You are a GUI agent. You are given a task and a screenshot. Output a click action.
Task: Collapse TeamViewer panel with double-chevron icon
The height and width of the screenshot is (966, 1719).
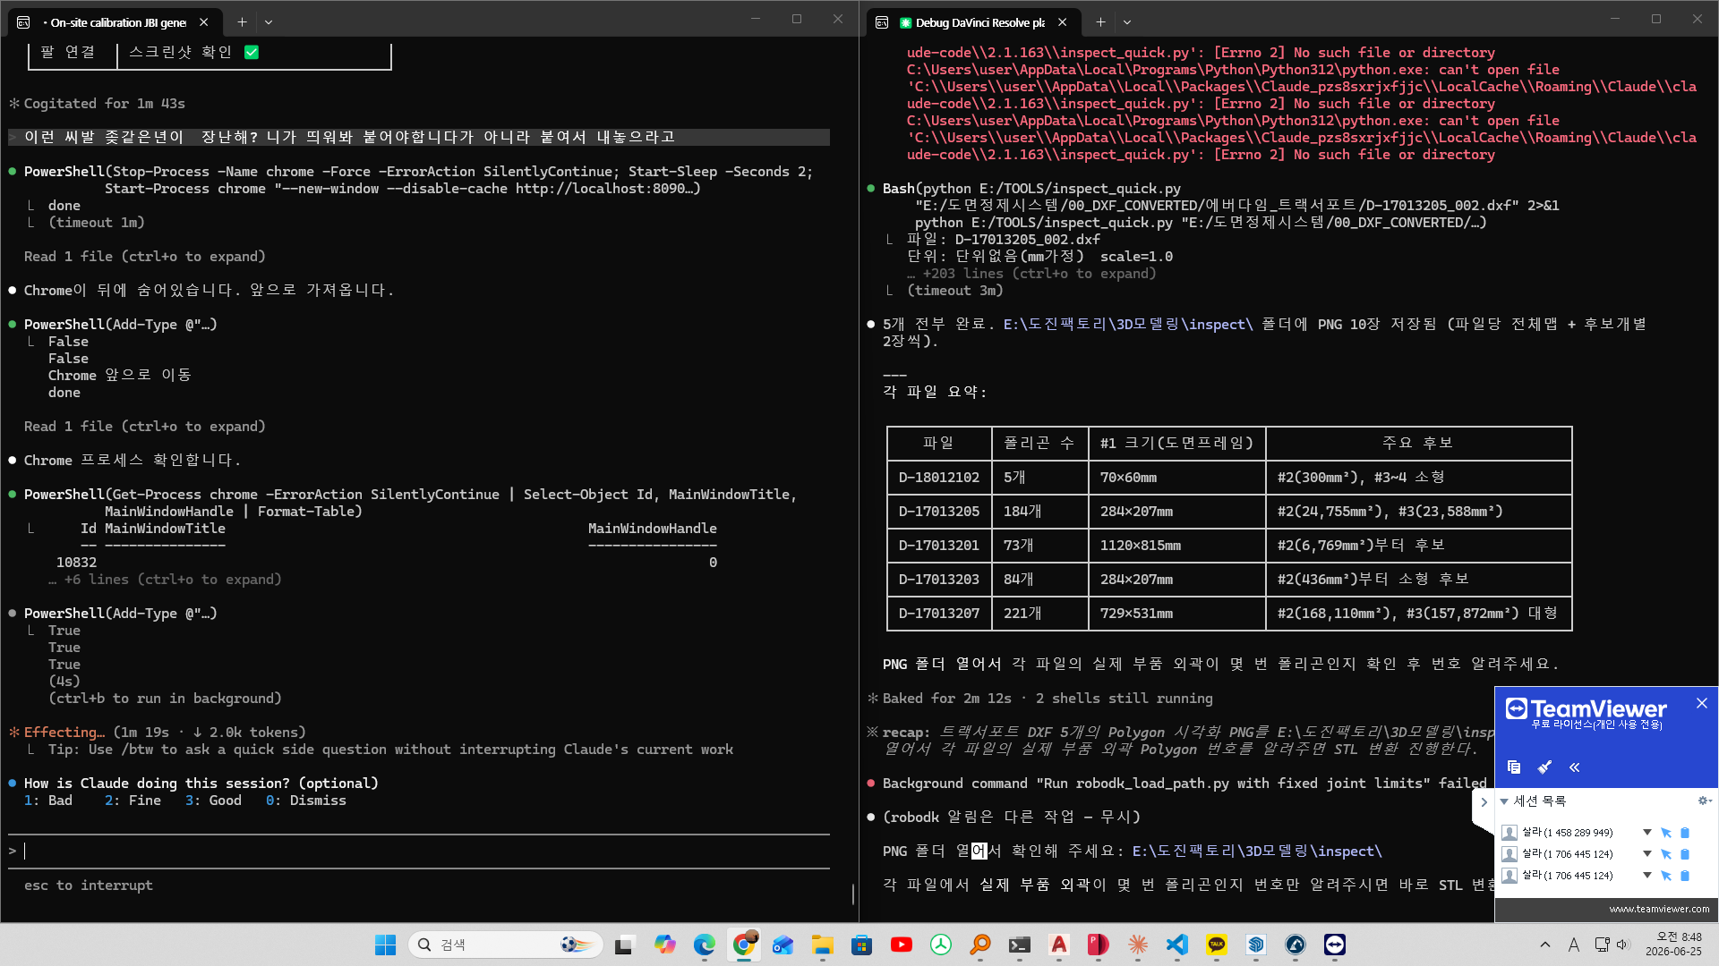click(1575, 767)
